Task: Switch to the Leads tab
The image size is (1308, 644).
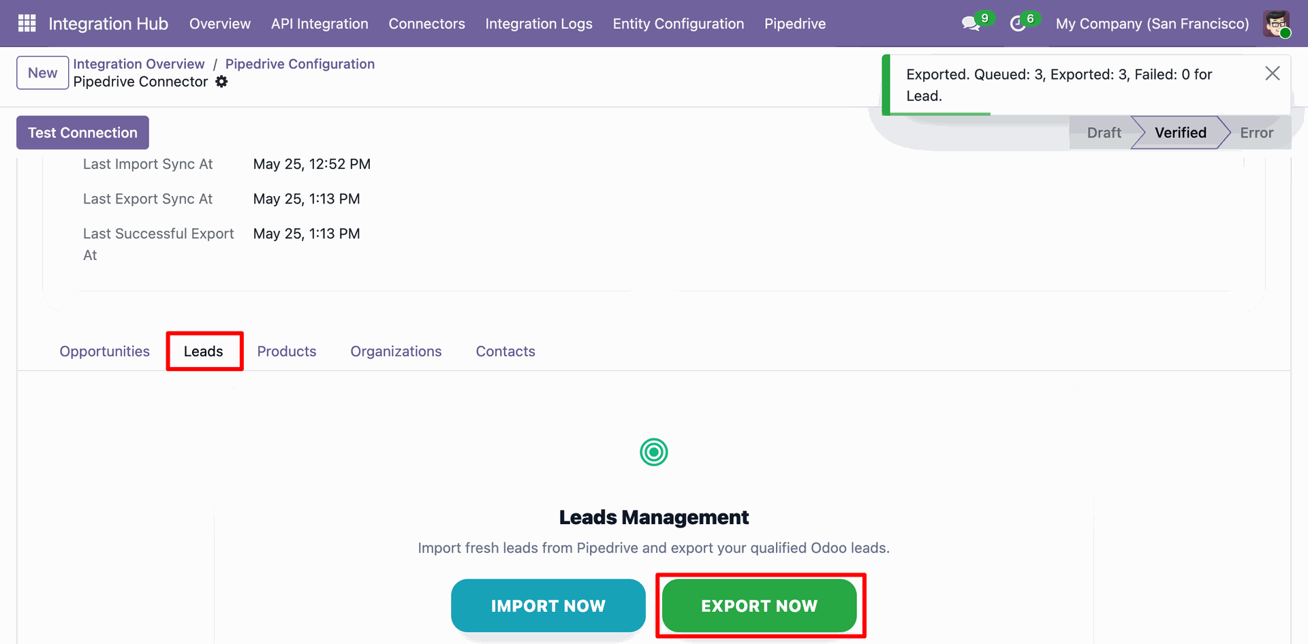Action: [x=203, y=351]
